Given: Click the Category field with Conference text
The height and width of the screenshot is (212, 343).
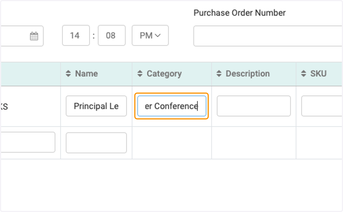Looking at the screenshot, I should click(x=171, y=106).
